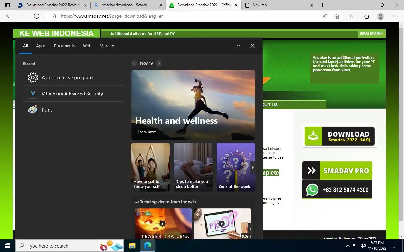The image size is (404, 252).
Task: Go back to the previous page
Action: tap(9, 16)
